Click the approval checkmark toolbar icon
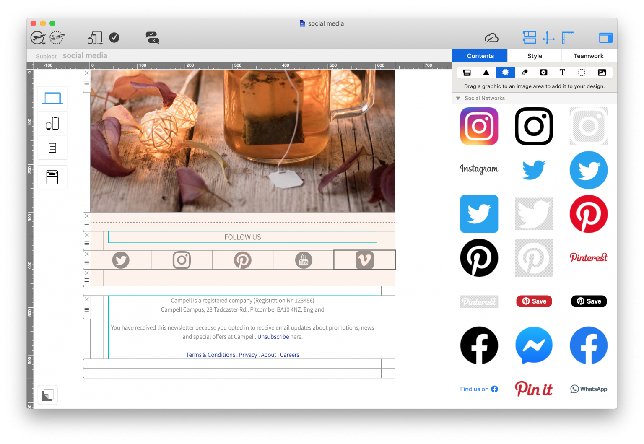This screenshot has width=644, height=444. tap(114, 38)
